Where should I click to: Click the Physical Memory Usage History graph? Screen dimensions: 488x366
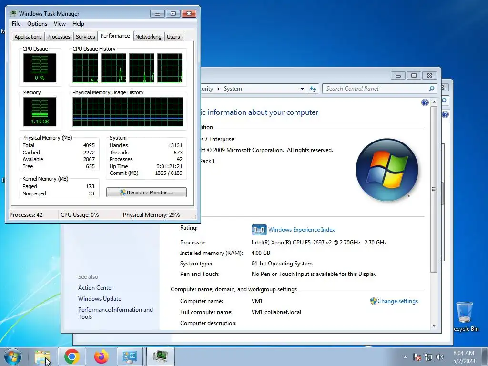(x=128, y=112)
